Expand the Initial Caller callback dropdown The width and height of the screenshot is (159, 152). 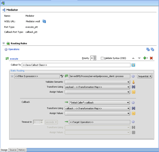100,103
